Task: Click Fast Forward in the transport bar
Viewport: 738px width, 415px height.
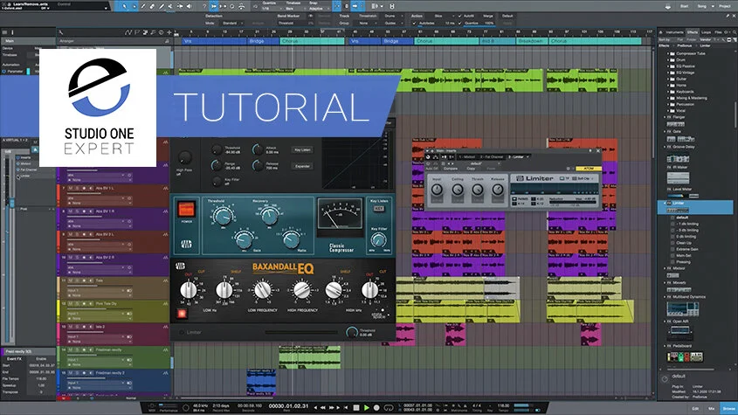Action: pyautogui.click(x=332, y=407)
